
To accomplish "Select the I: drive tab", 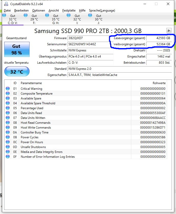I will click(77, 19).
